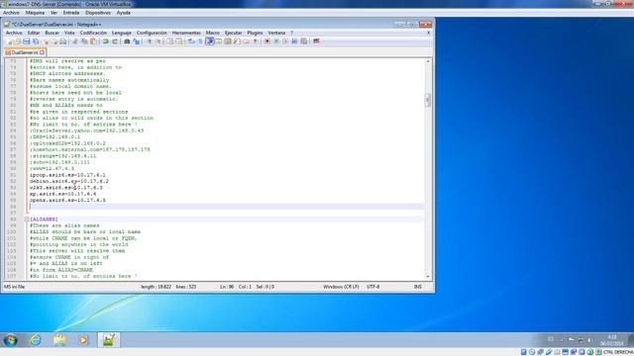Viewport: 634px width, 356px height.
Task: Start macro recording with red record icon
Action: tap(266, 42)
